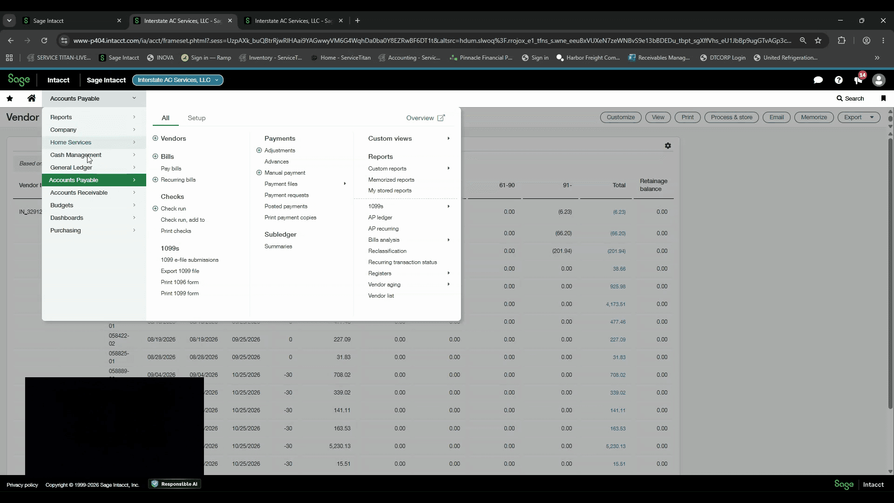Click the browser address bar
This screenshot has width=894, height=503.
(432, 41)
